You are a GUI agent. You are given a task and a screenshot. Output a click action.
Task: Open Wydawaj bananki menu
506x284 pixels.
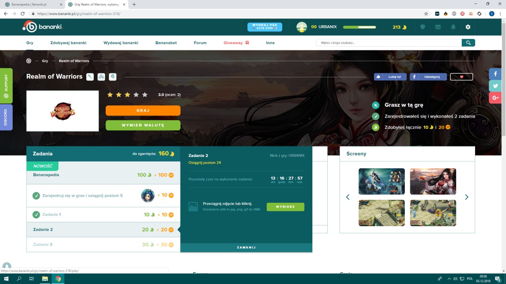[x=121, y=43]
